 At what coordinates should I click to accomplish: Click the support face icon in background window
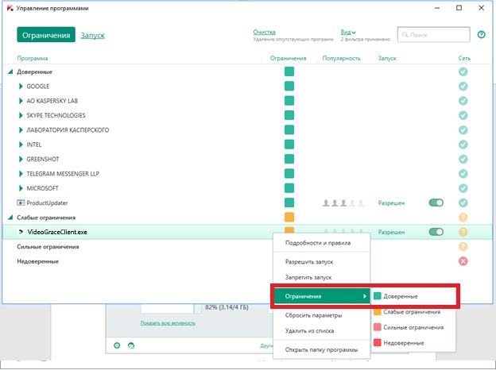pos(131,345)
